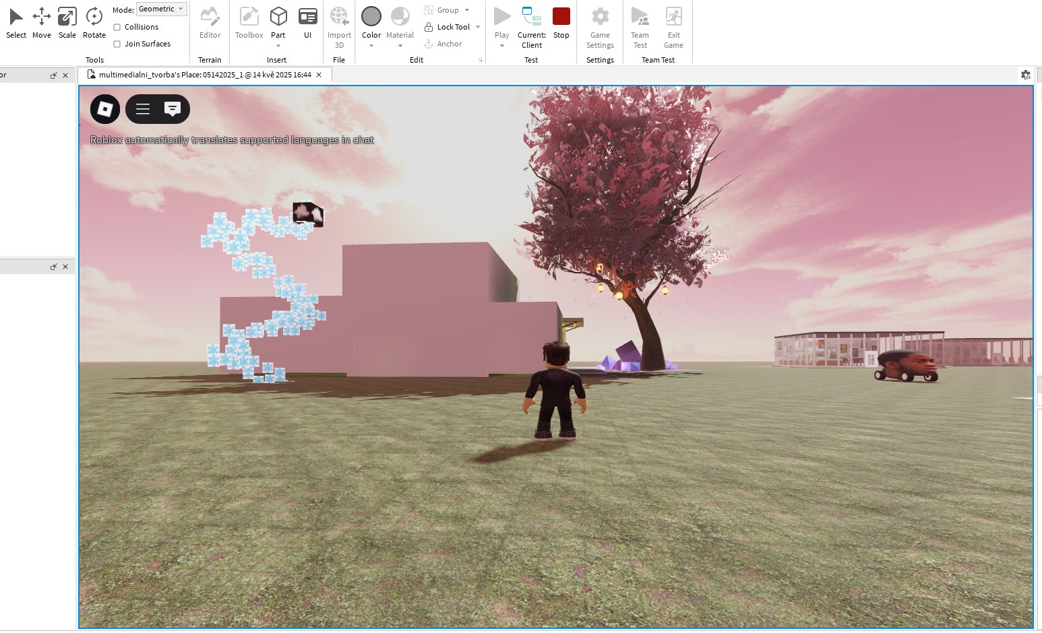1042x633 pixels.
Task: Expand the Lock Tool dropdown arrow
Action: pos(478,27)
